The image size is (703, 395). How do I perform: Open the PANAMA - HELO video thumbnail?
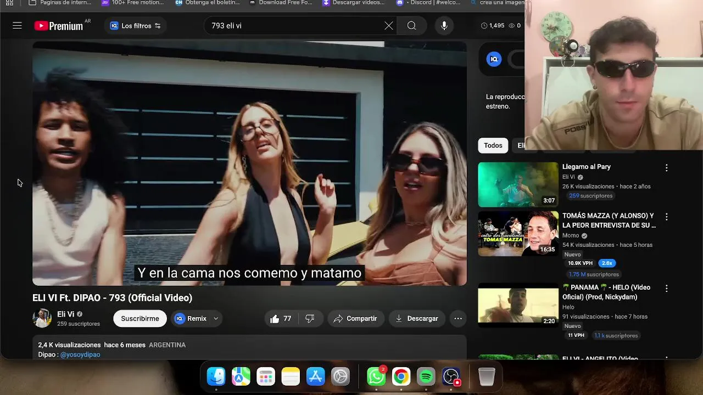click(x=518, y=305)
